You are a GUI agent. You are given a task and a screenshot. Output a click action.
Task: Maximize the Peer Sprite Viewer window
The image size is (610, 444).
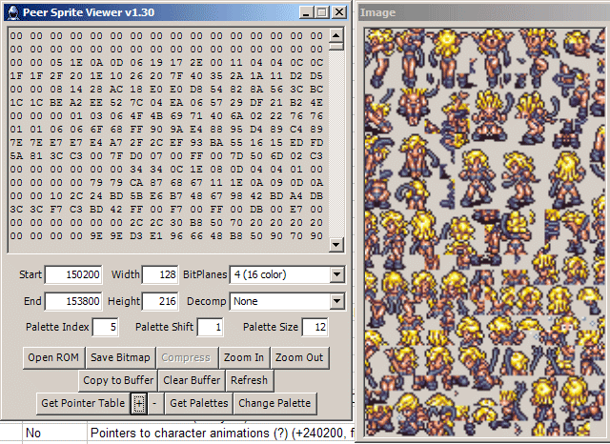pyautogui.click(x=322, y=12)
